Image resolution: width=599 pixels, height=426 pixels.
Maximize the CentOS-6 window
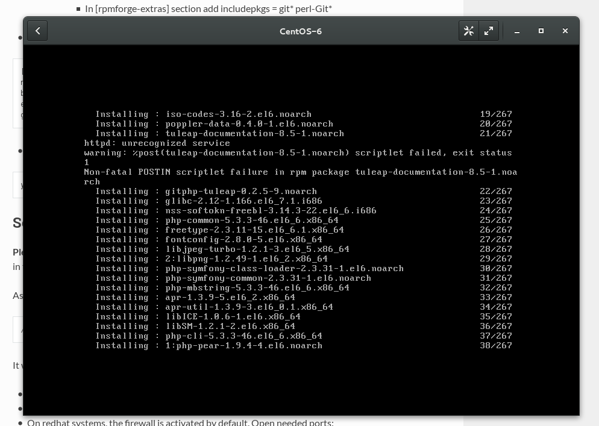[541, 31]
